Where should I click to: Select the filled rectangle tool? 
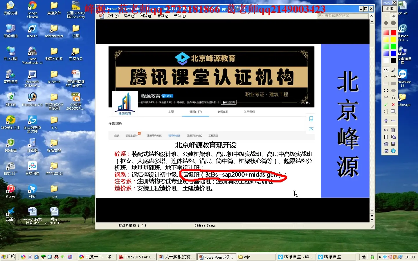tap(393, 84)
